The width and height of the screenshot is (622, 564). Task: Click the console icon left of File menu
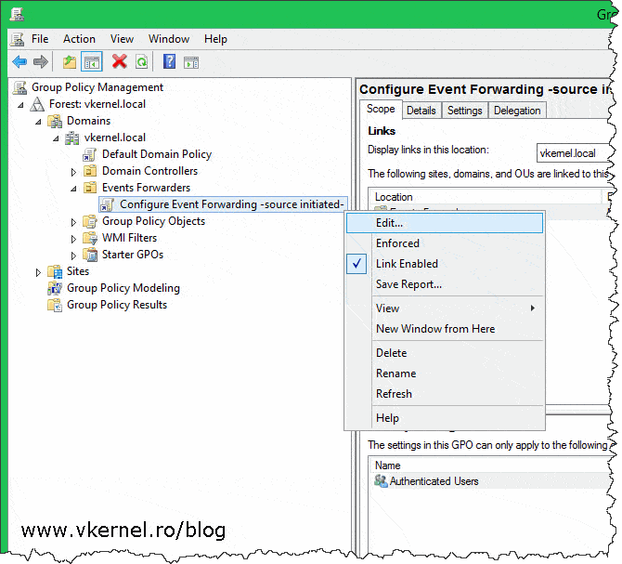pos(18,39)
